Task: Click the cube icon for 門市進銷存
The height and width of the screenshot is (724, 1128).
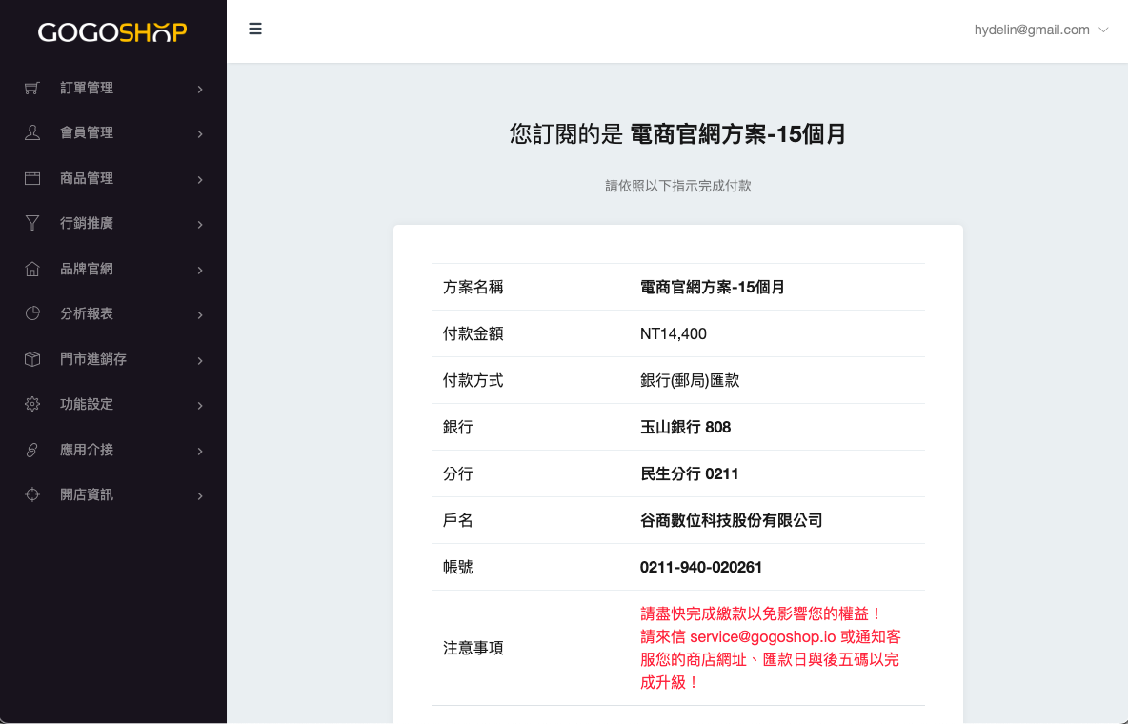Action: [32, 358]
